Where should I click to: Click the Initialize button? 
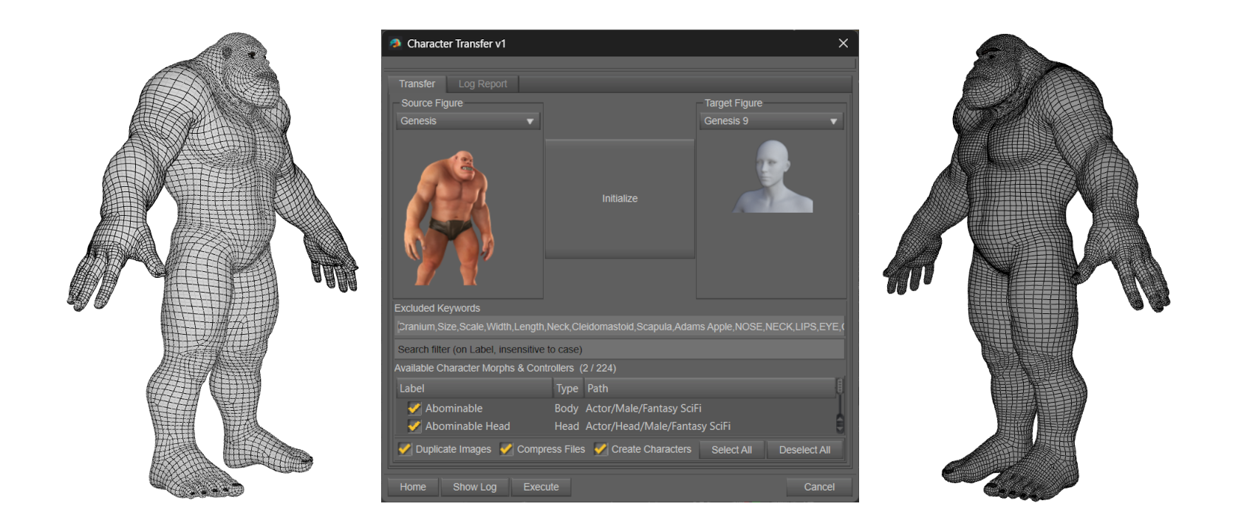point(620,199)
